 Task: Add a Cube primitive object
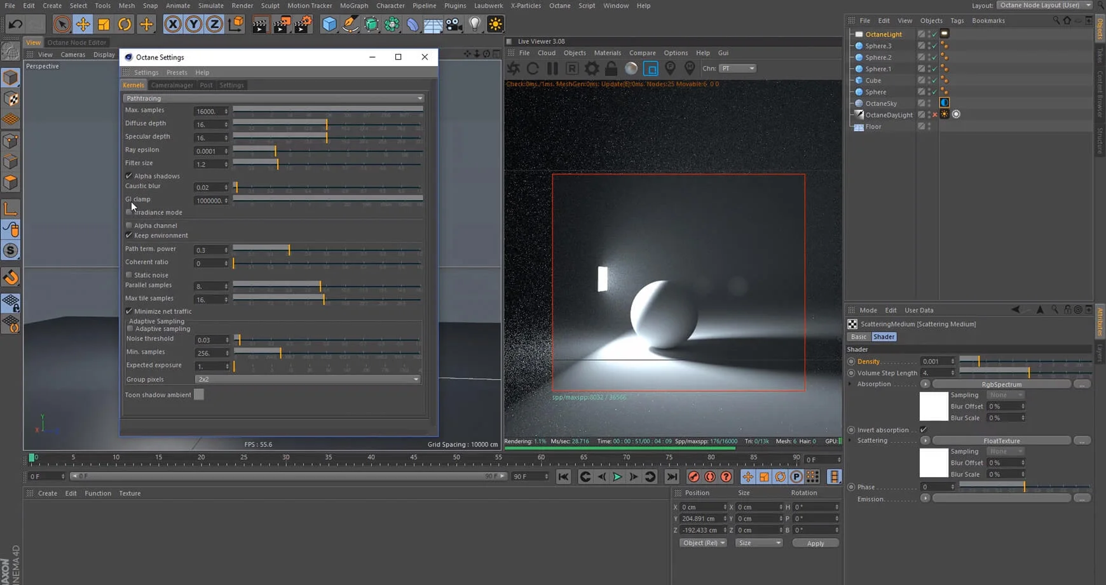coord(329,24)
